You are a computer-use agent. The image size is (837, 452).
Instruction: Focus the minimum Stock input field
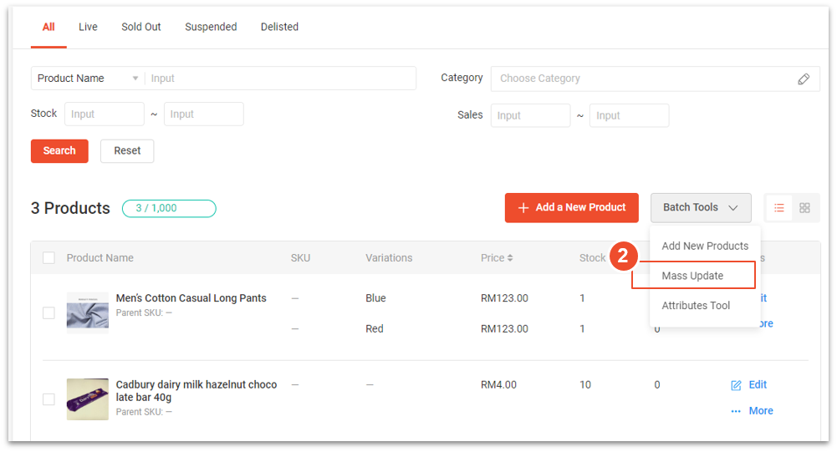coord(104,114)
